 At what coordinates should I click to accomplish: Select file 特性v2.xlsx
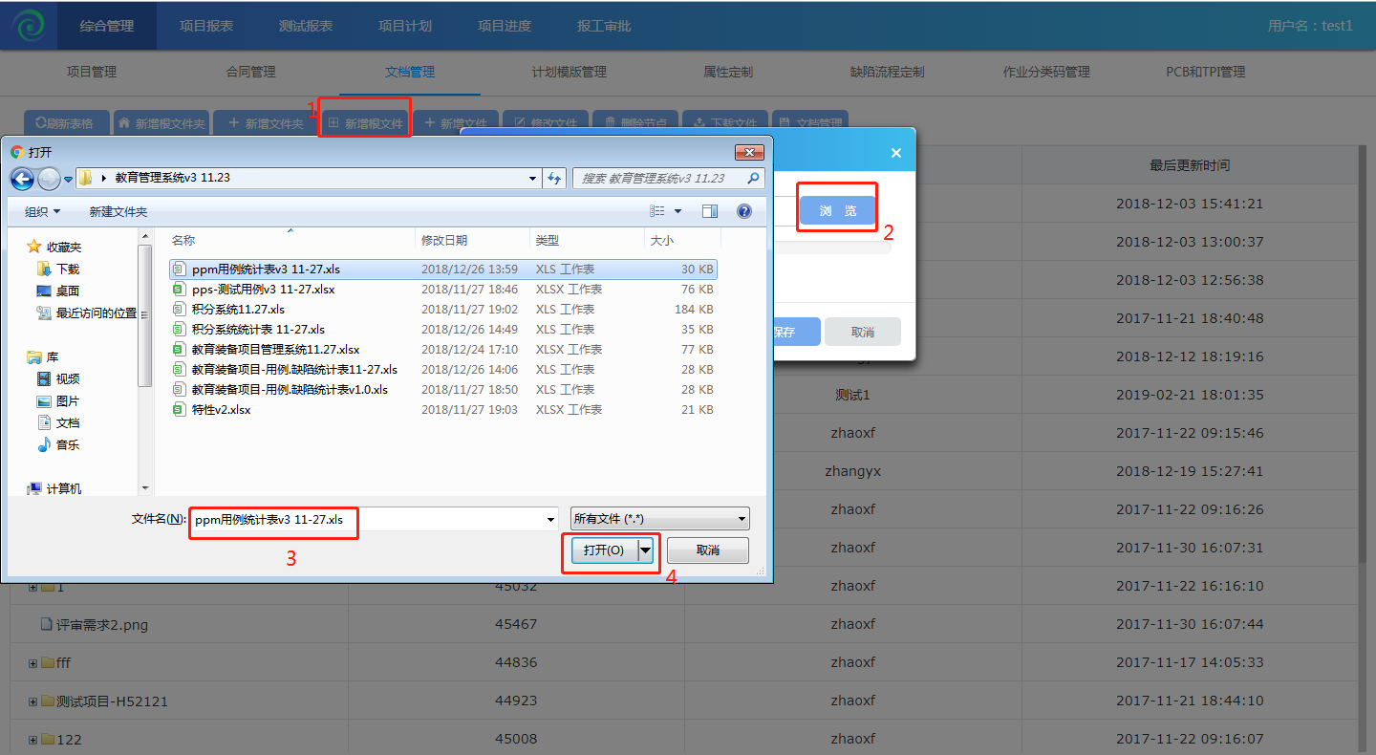coord(221,410)
